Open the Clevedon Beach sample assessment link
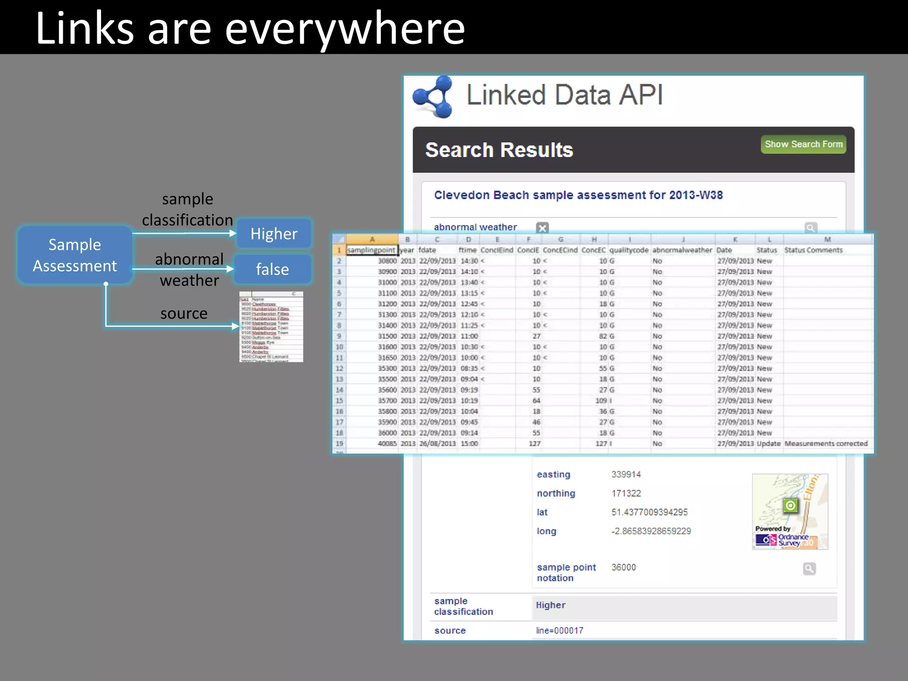 [578, 195]
